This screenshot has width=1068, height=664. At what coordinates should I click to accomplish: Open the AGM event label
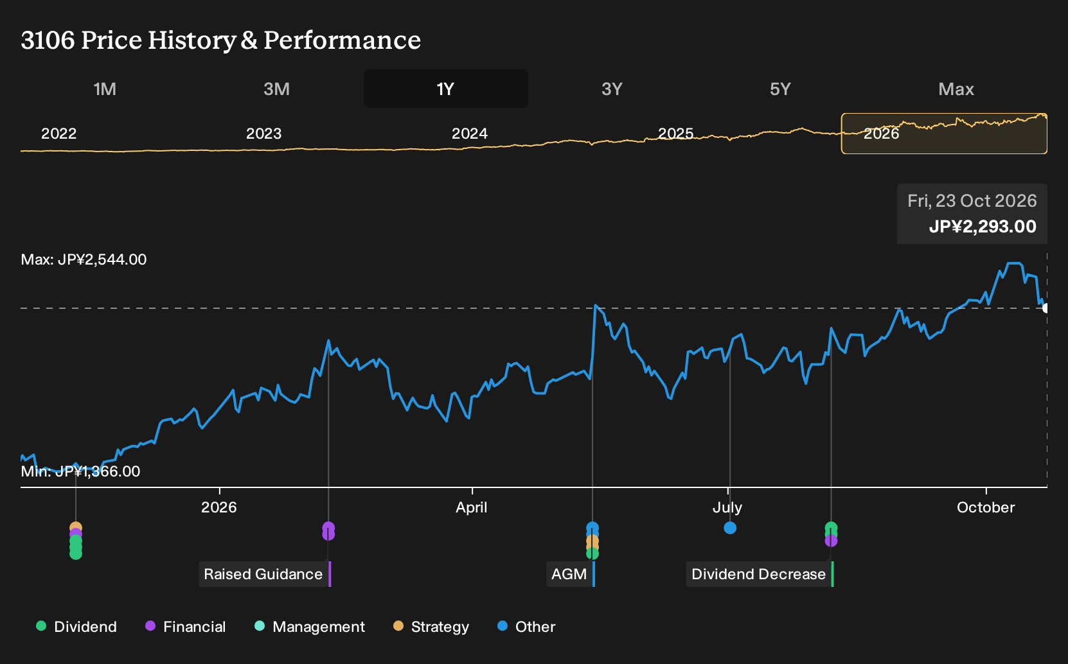coord(570,574)
